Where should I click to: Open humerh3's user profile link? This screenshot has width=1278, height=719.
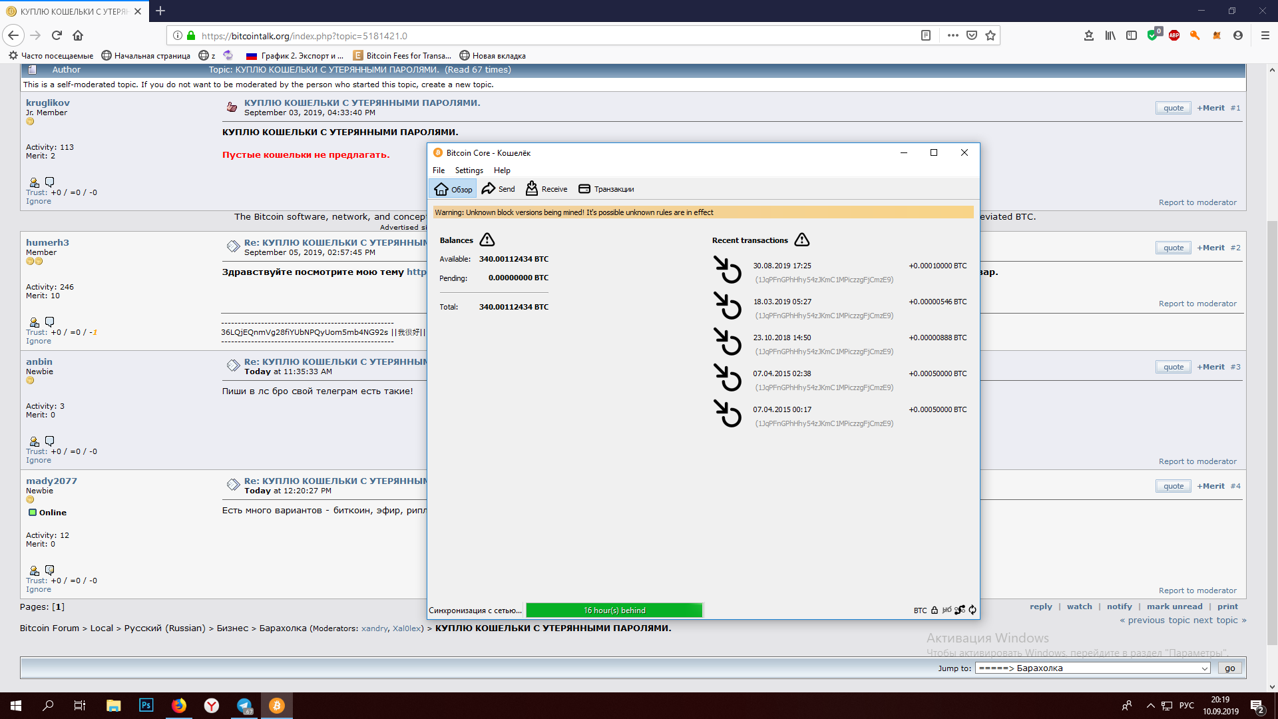point(47,242)
